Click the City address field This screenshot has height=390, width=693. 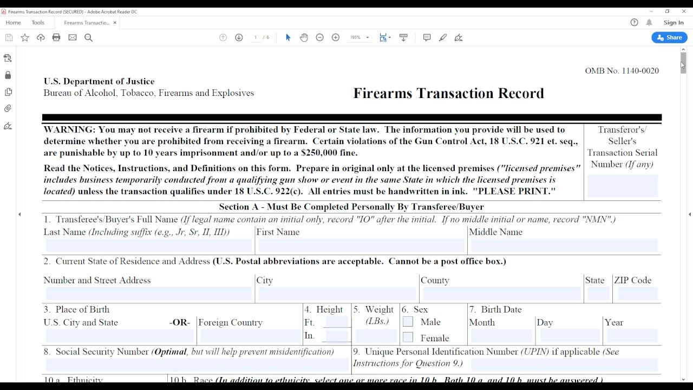[337, 294]
